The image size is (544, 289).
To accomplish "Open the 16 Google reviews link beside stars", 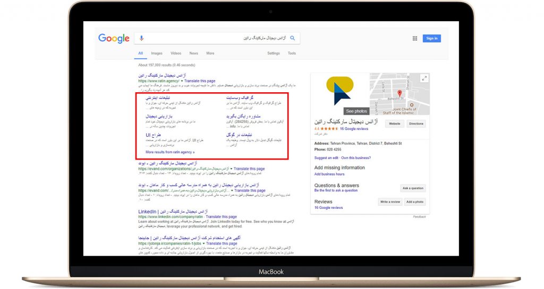I will 354,129.
